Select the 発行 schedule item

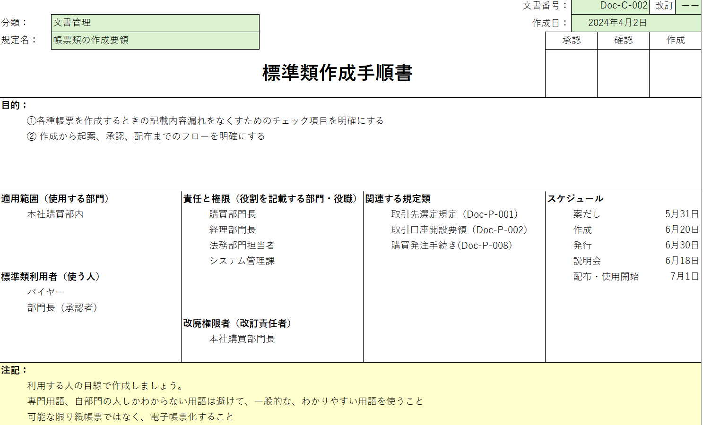point(582,245)
